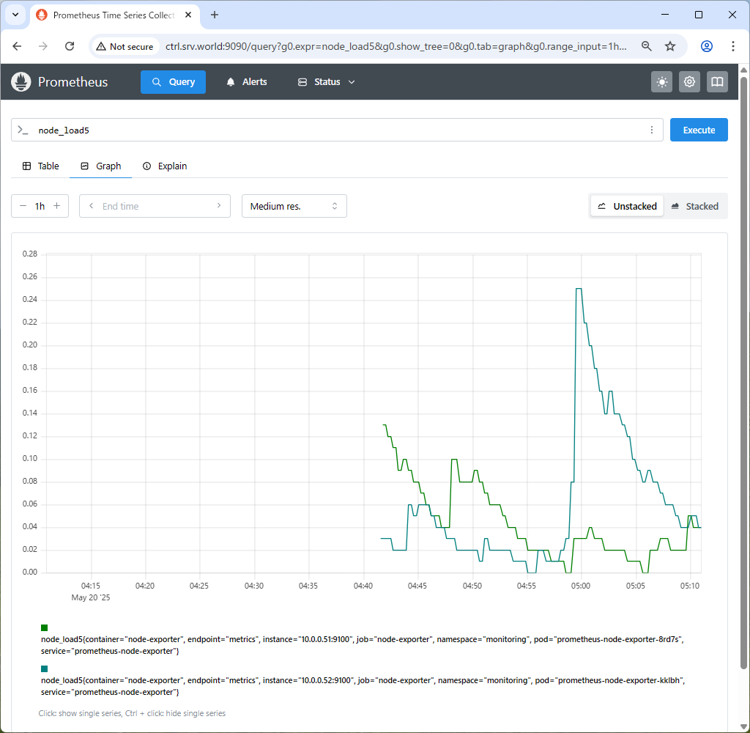Viewport: 750px width, 733px height.
Task: Open browser profile avatar
Action: pyautogui.click(x=707, y=46)
